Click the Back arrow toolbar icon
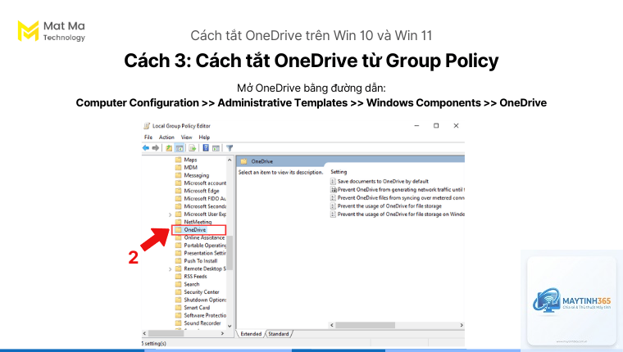This screenshot has height=352, width=623. [x=146, y=148]
